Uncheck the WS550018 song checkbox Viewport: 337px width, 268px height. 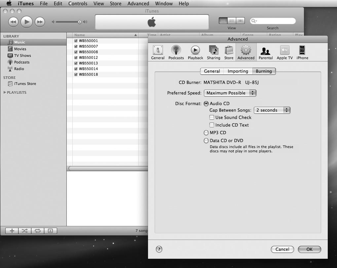76,74
